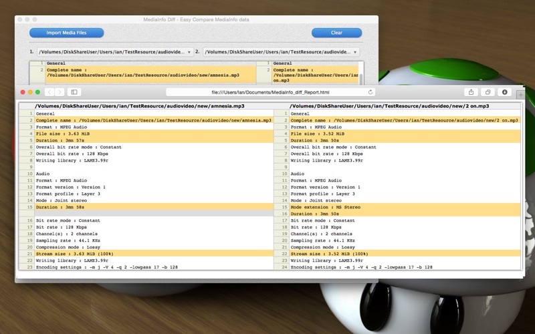The height and width of the screenshot is (334, 535).
Task: Click the 2 on.mp3 path column header
Action: click(x=389, y=106)
